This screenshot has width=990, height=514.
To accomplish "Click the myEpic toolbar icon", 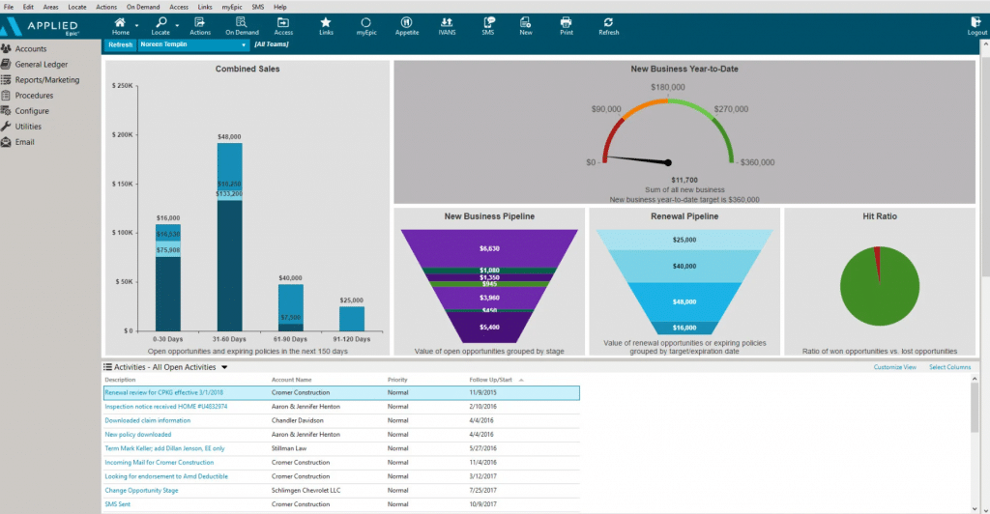I will pos(365,23).
